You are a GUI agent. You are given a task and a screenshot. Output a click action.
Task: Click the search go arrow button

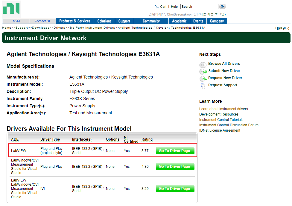(x=222, y=7)
